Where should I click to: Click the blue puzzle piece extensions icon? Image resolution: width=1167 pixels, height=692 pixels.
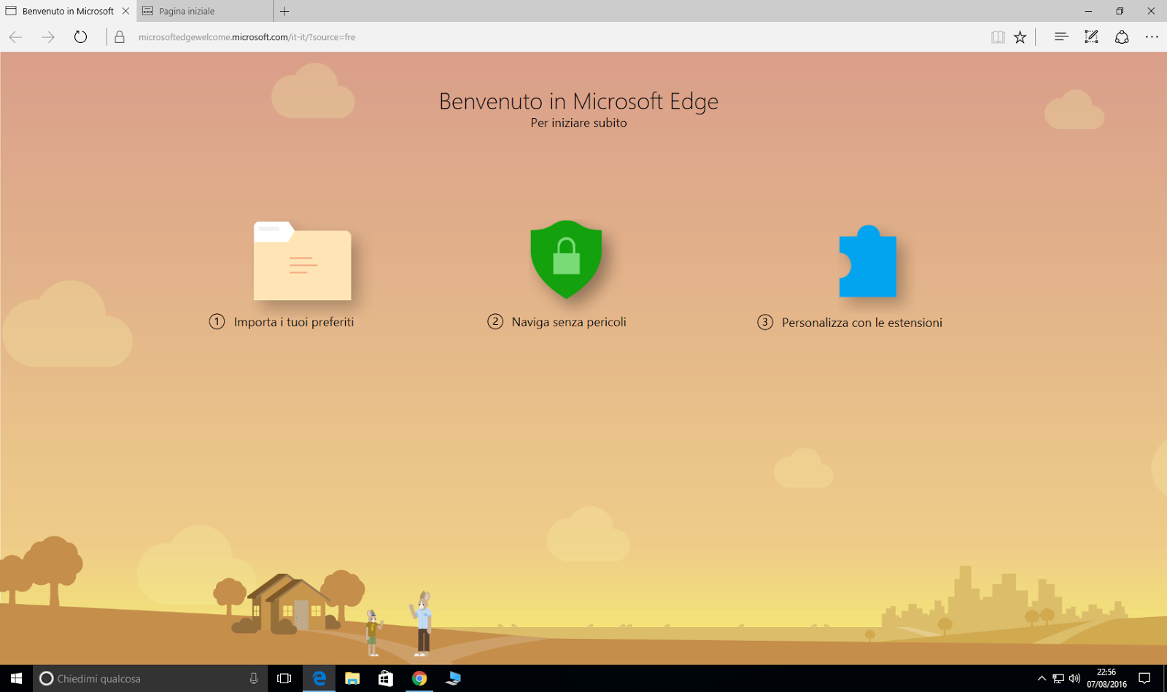click(867, 262)
